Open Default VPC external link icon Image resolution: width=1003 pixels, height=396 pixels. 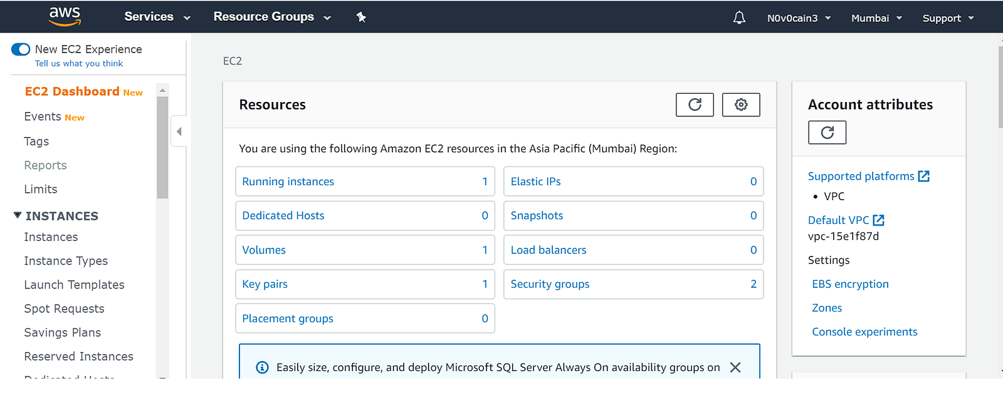click(x=878, y=220)
